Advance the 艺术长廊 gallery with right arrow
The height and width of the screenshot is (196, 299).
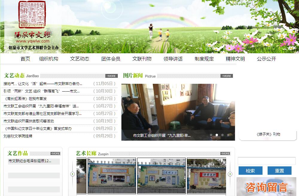coord(230,174)
